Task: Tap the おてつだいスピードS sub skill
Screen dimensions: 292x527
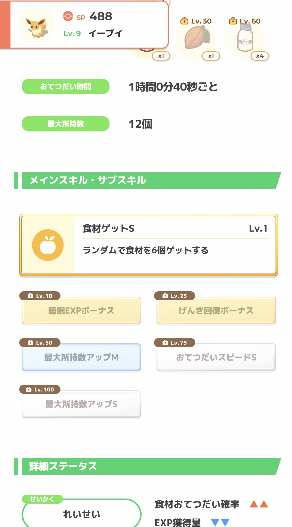Action: point(216,357)
